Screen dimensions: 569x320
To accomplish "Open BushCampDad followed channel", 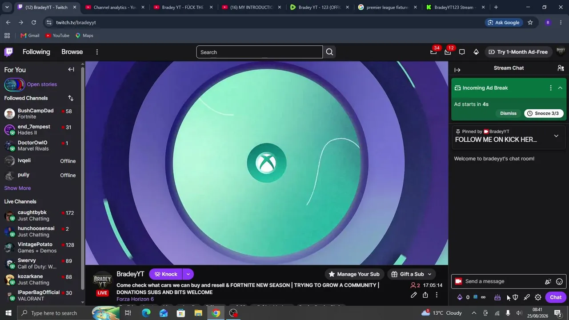I will [x=40, y=114].
